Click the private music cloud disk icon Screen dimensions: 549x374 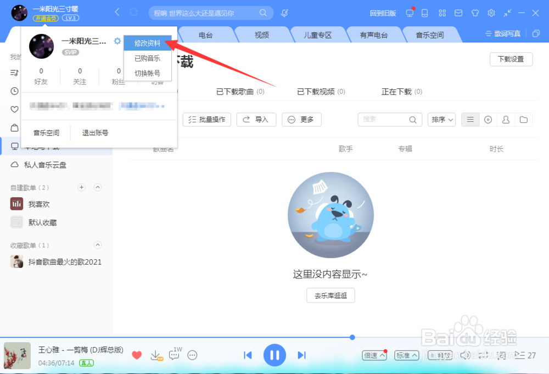14,165
